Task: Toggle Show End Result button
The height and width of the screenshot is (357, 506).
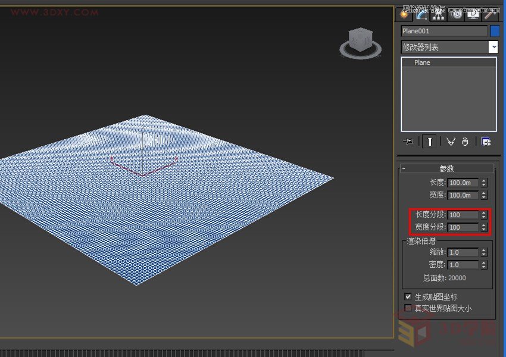Action: coord(429,142)
